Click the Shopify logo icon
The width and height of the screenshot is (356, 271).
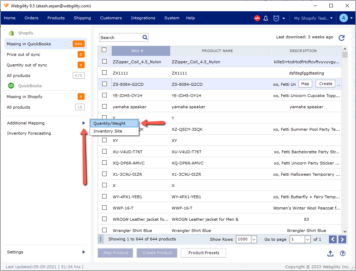11,33
